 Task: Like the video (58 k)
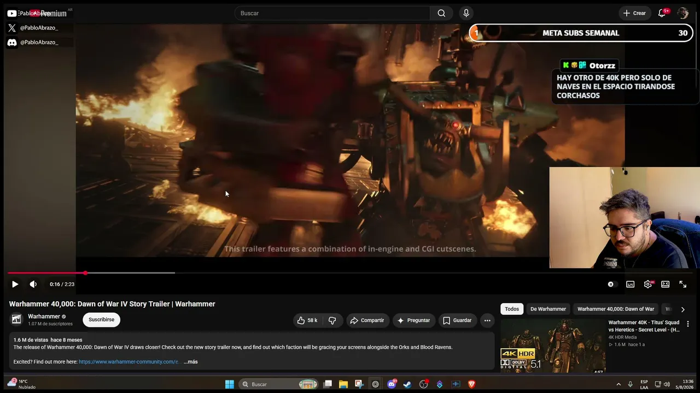pos(307,320)
